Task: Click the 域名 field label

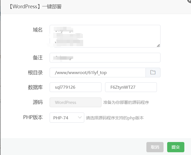Action: pos(38,30)
